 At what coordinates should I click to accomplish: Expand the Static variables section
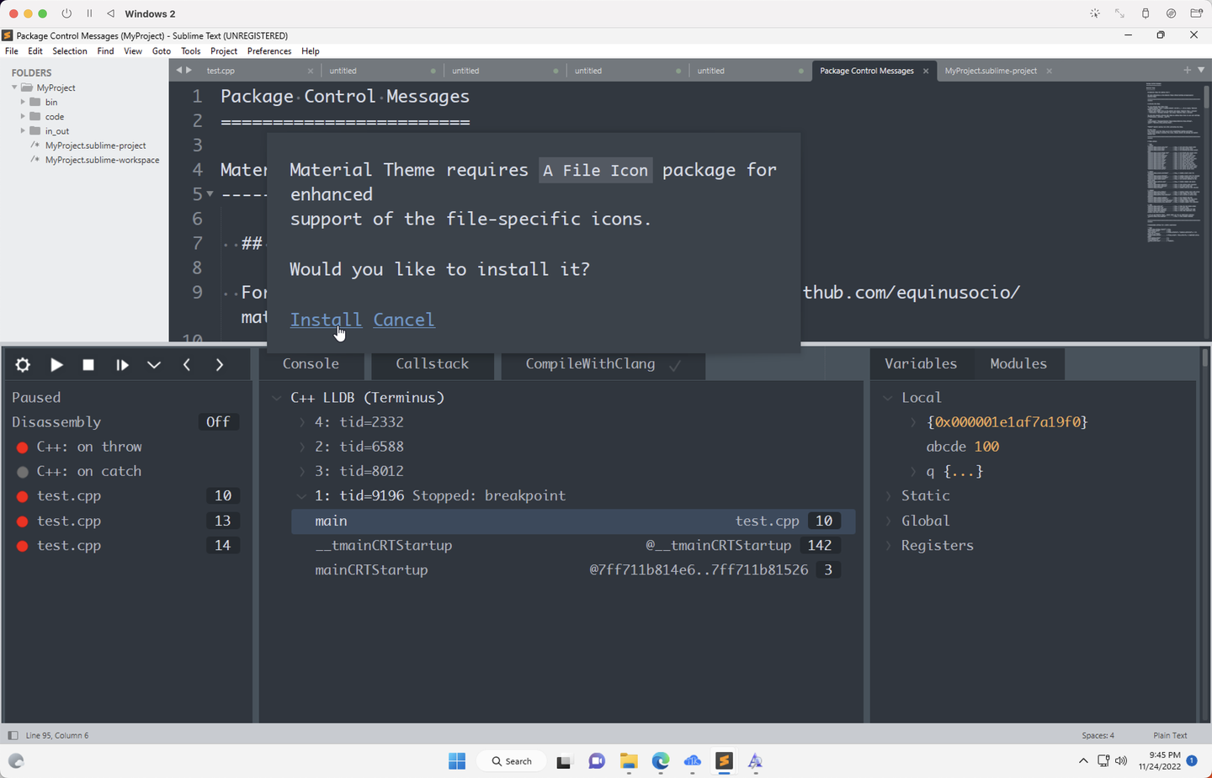coord(888,496)
